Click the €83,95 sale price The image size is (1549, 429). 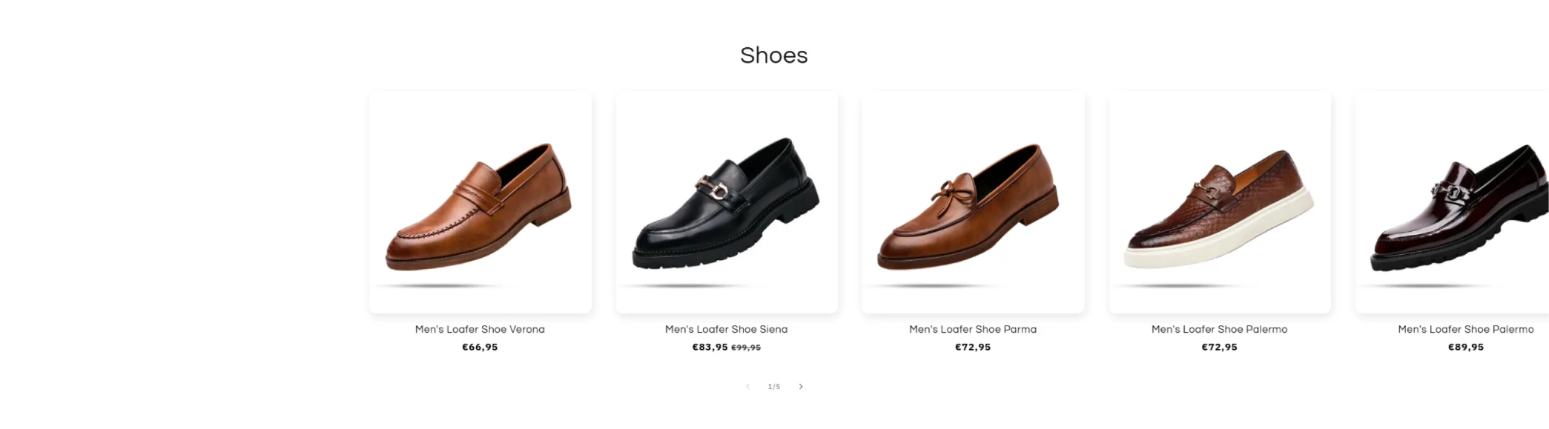710,347
